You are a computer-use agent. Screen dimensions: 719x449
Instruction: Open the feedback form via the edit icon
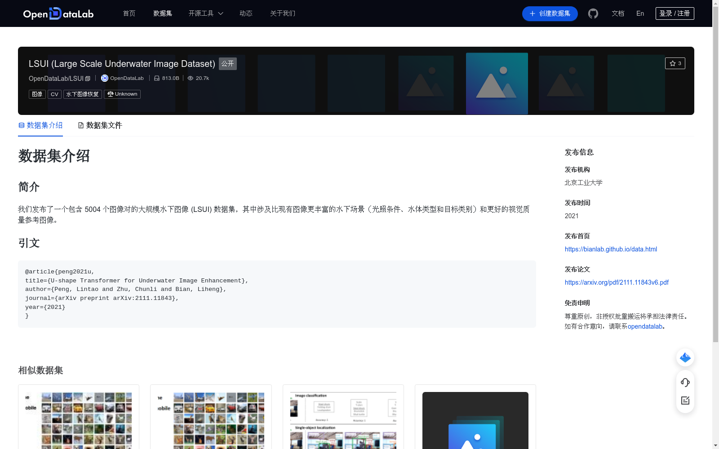tap(685, 401)
